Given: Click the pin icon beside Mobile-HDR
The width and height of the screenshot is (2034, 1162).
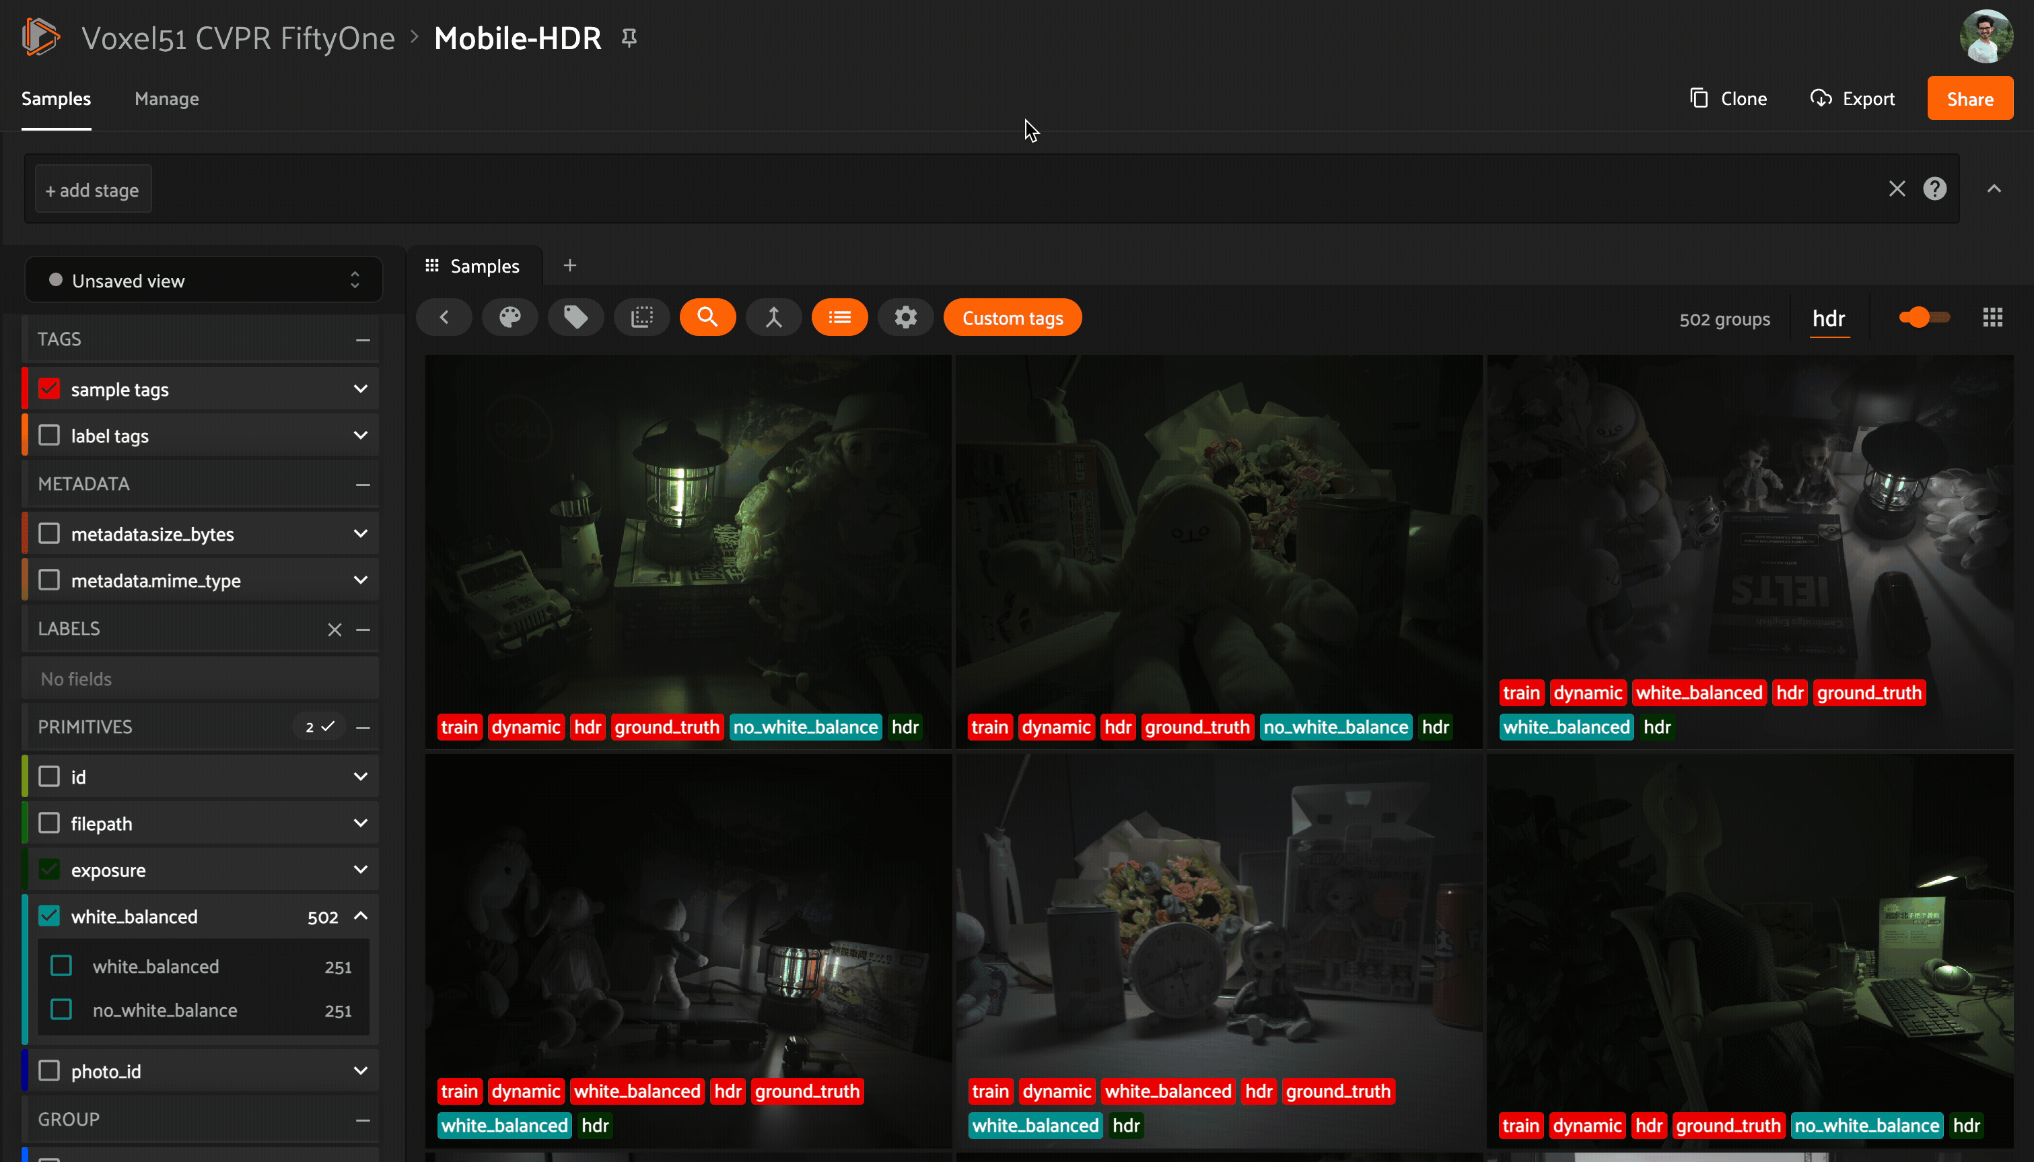Looking at the screenshot, I should (629, 38).
